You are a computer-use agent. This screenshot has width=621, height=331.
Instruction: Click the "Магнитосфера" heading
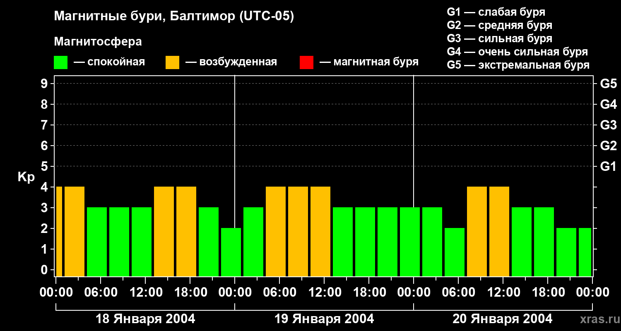pos(98,42)
